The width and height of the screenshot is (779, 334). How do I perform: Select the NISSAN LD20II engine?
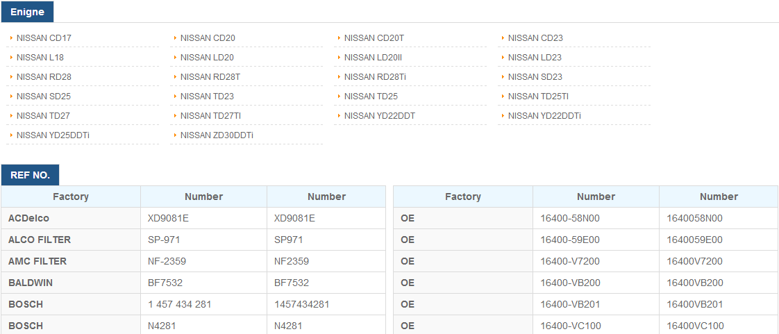(373, 57)
